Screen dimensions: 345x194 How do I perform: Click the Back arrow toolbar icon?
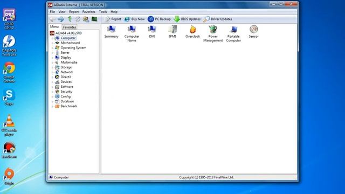53,19
